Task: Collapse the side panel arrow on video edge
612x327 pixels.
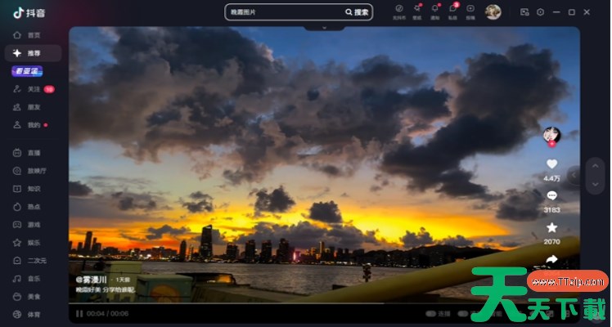Action: click(574, 175)
